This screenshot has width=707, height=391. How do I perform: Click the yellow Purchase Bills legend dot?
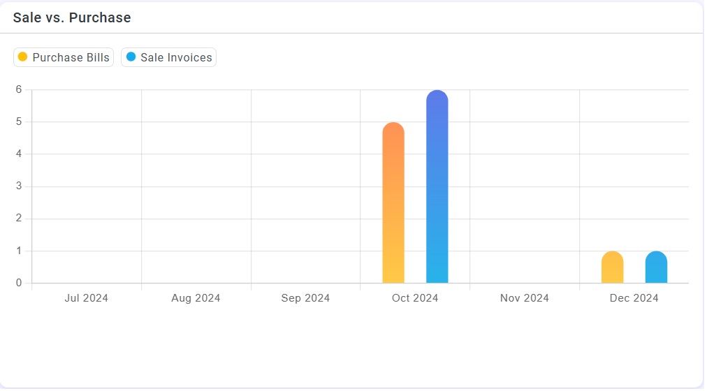tap(22, 57)
